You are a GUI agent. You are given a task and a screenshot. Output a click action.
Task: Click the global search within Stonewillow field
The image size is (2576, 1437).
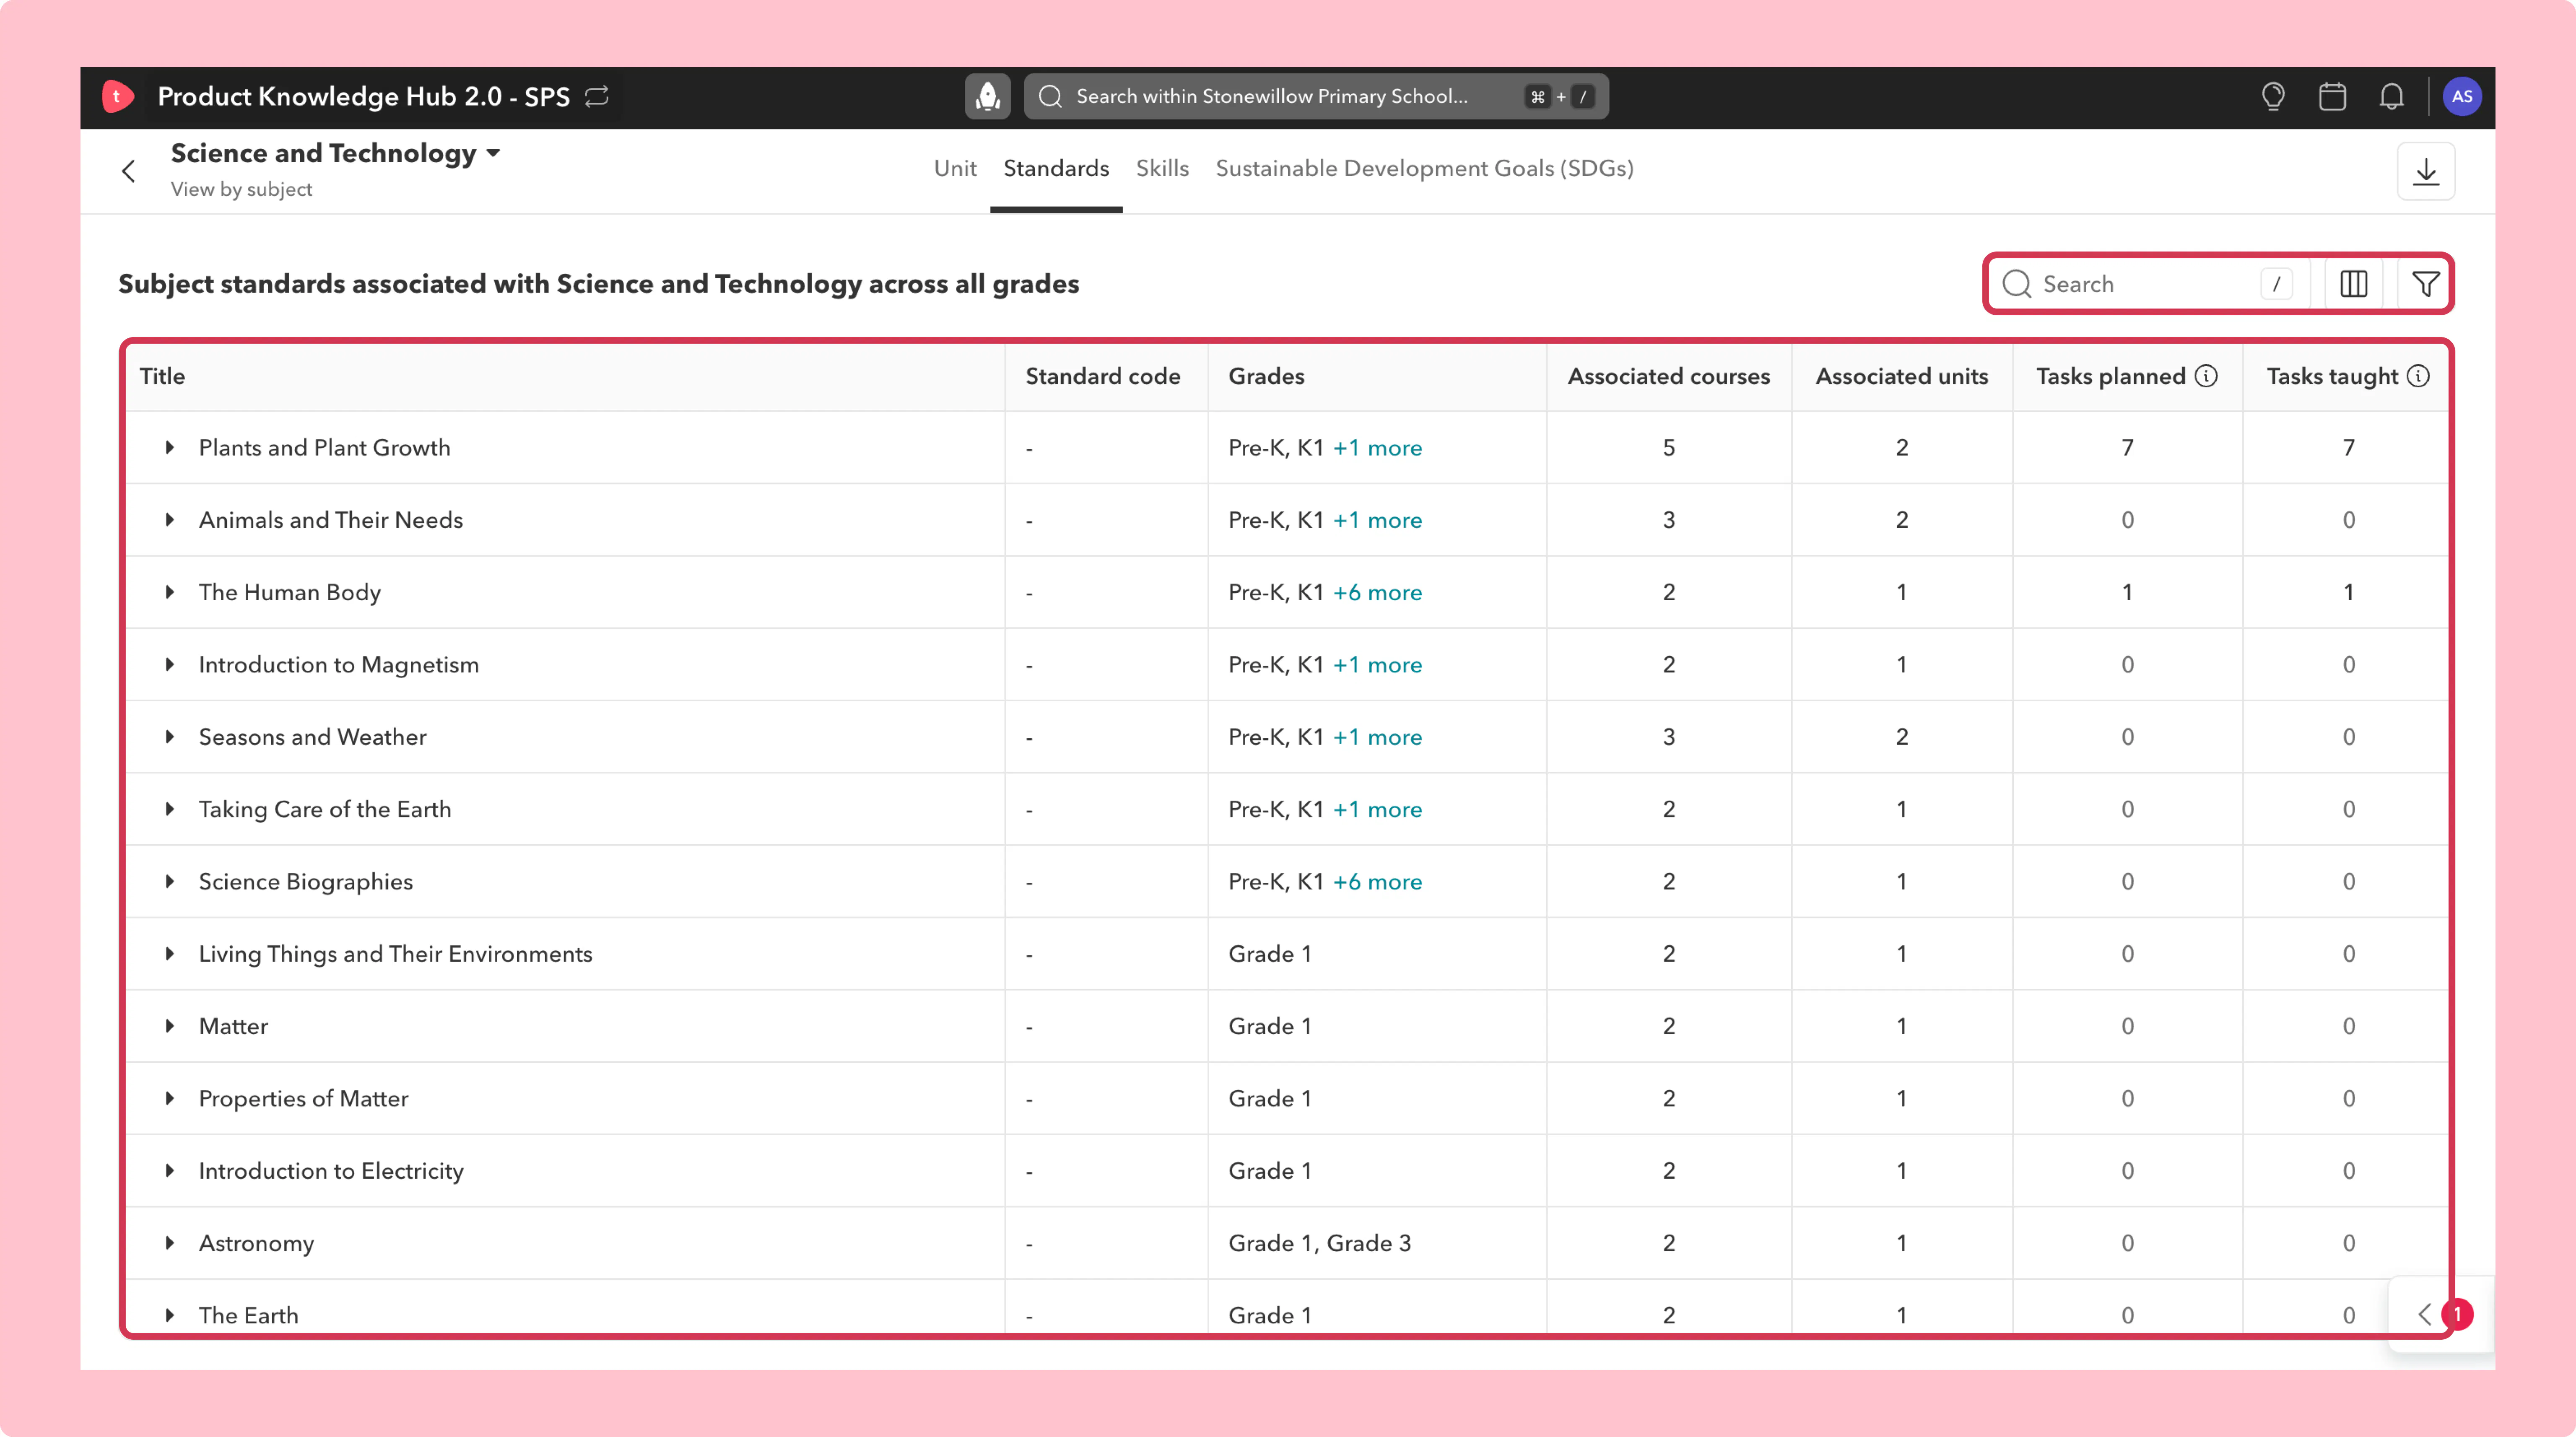(x=1316, y=96)
